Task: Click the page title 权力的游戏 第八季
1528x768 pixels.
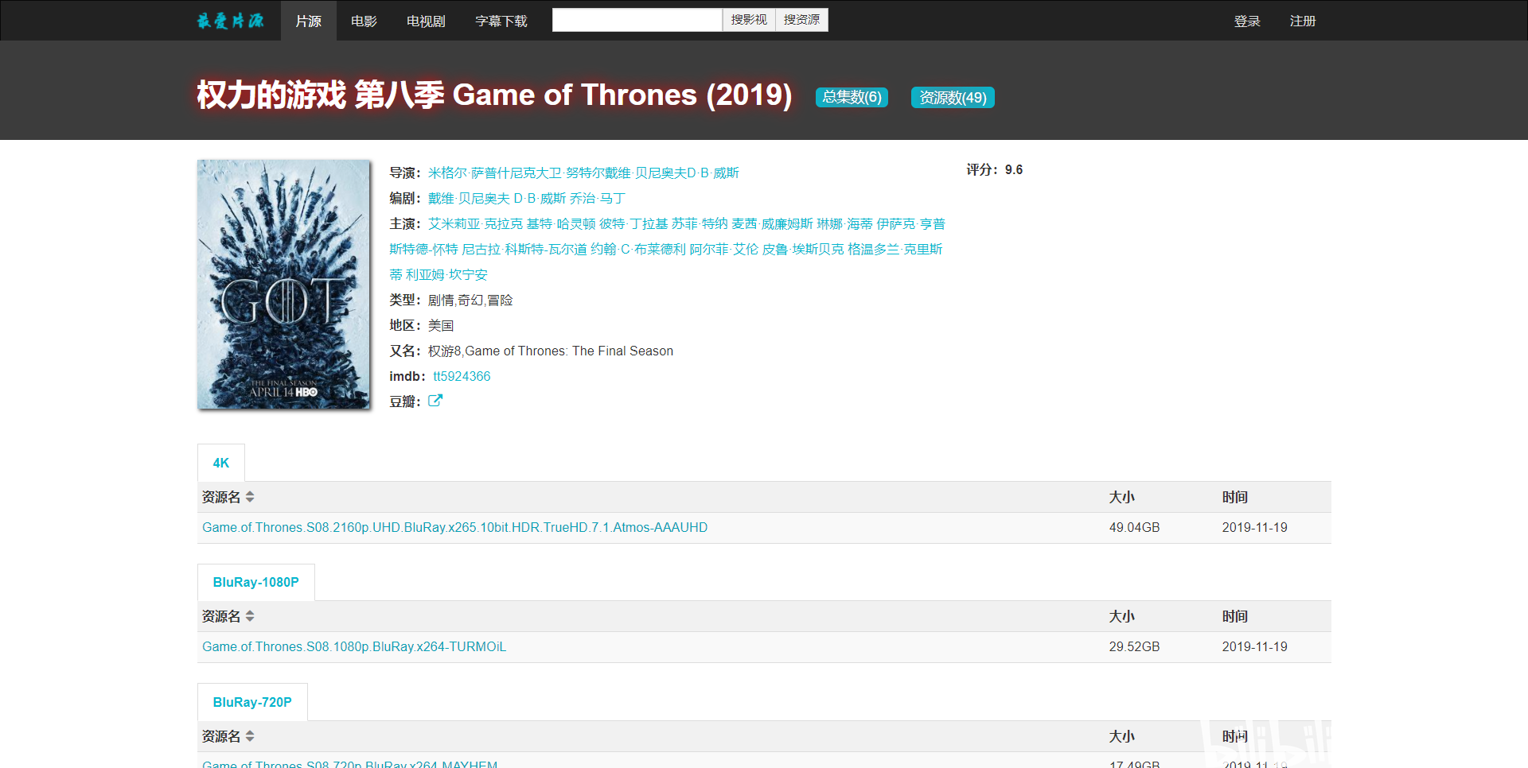Action: coord(321,95)
